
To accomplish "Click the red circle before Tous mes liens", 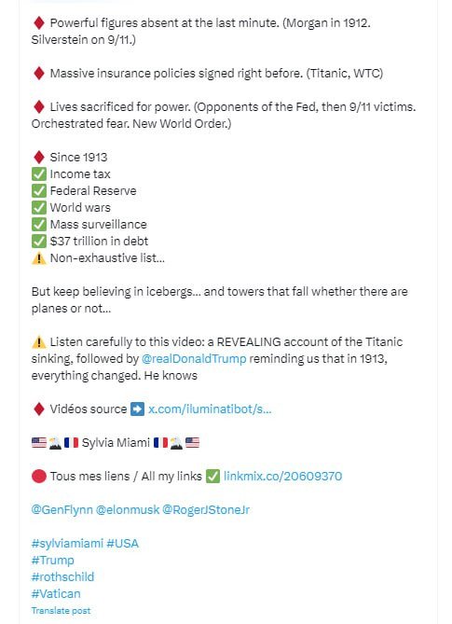I will coord(39,477).
